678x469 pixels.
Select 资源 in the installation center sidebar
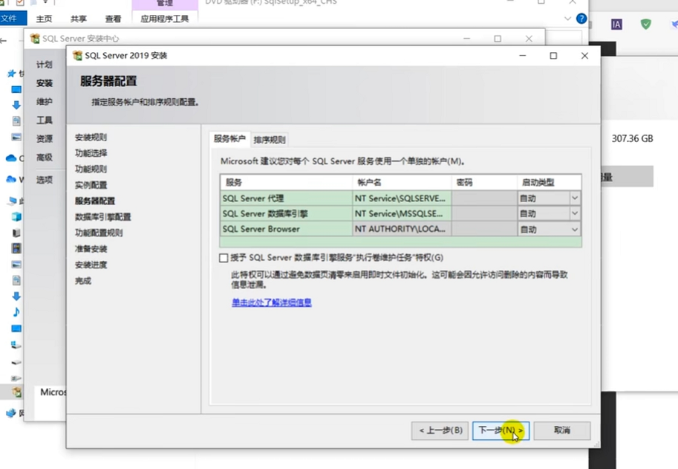click(44, 139)
